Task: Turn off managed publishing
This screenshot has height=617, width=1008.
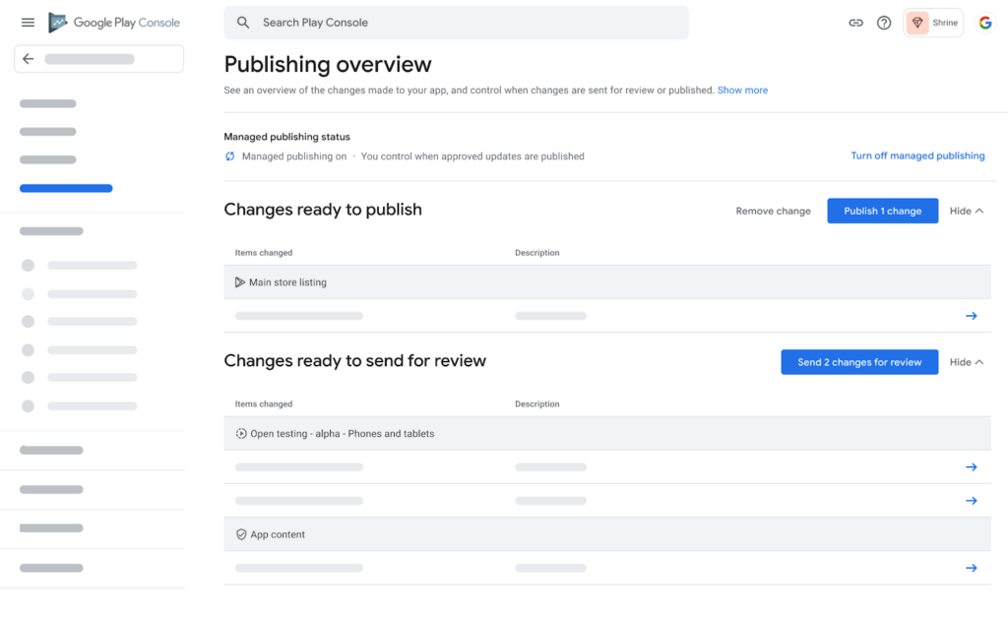Action: 917,155
